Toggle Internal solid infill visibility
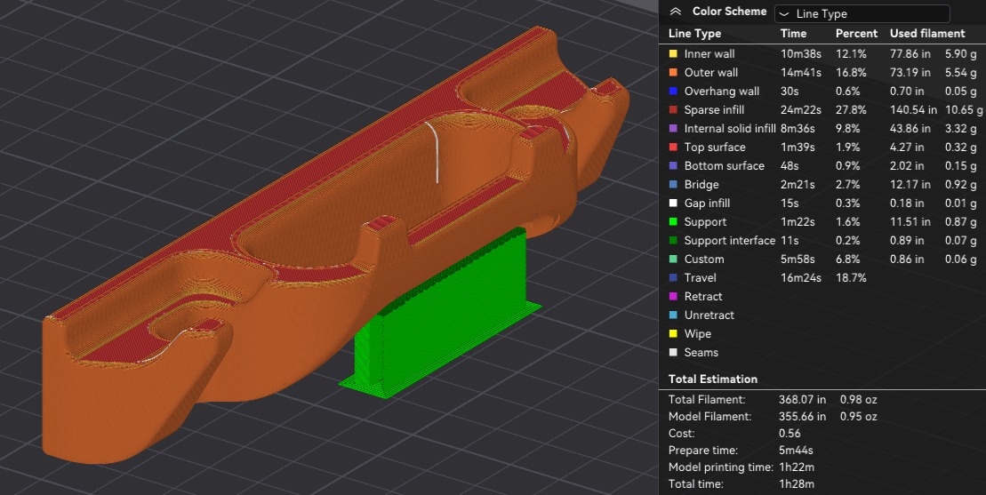 point(730,128)
